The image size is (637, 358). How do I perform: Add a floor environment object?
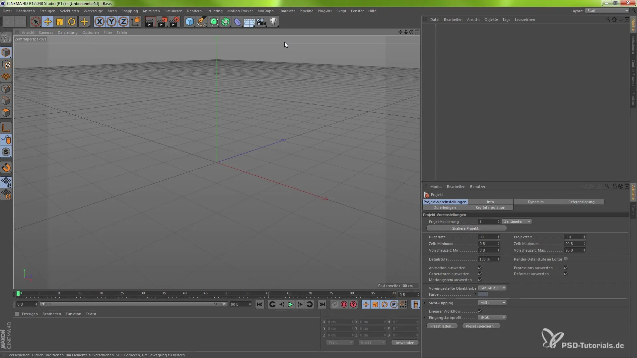click(x=249, y=22)
